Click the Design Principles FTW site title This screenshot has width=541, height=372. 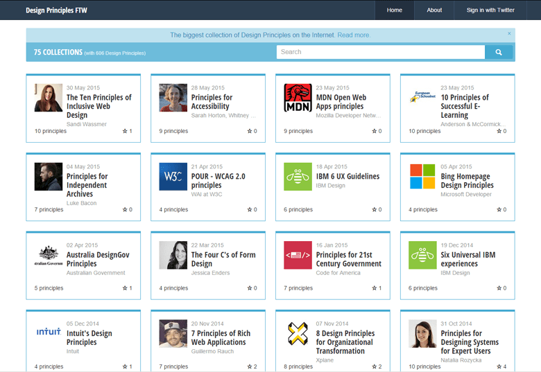pyautogui.click(x=57, y=10)
